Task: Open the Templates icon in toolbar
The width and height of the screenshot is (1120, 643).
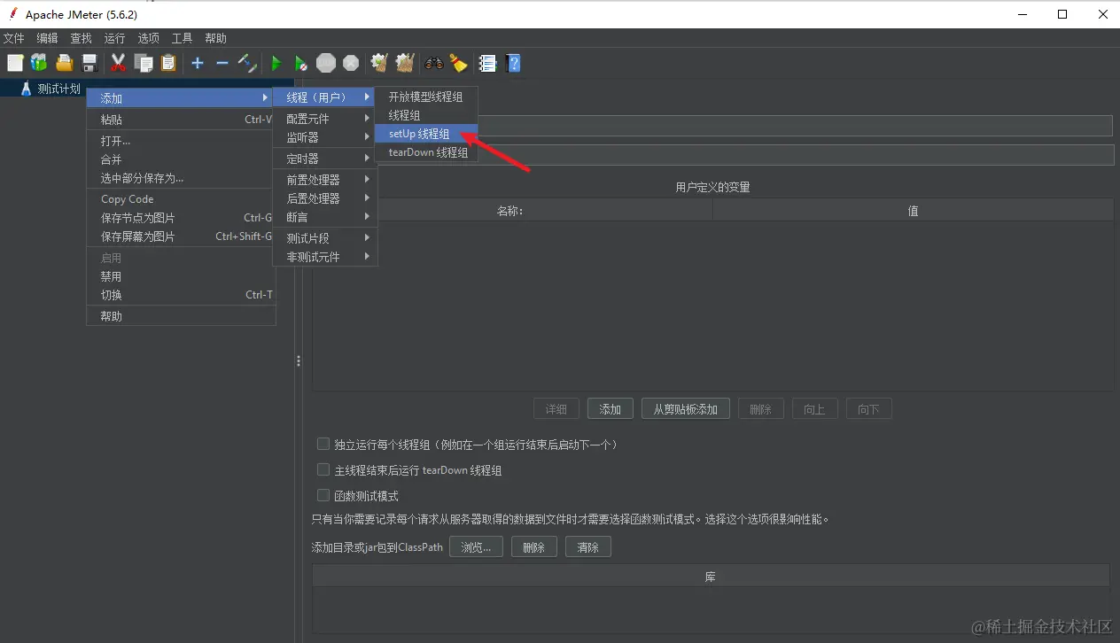Action: tap(39, 63)
